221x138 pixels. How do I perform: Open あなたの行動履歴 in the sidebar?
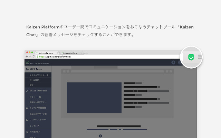[x=38, y=108]
